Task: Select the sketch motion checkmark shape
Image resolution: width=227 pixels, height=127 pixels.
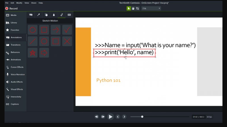Action: [x=67, y=30]
